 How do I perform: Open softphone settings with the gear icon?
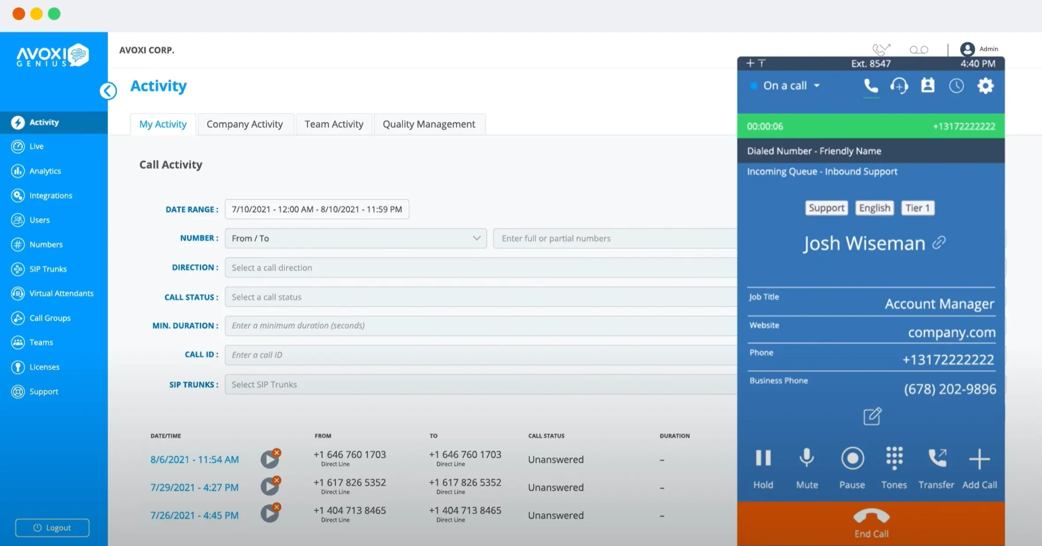pyautogui.click(x=986, y=85)
